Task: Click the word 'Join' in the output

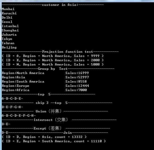Action: pos(68,133)
